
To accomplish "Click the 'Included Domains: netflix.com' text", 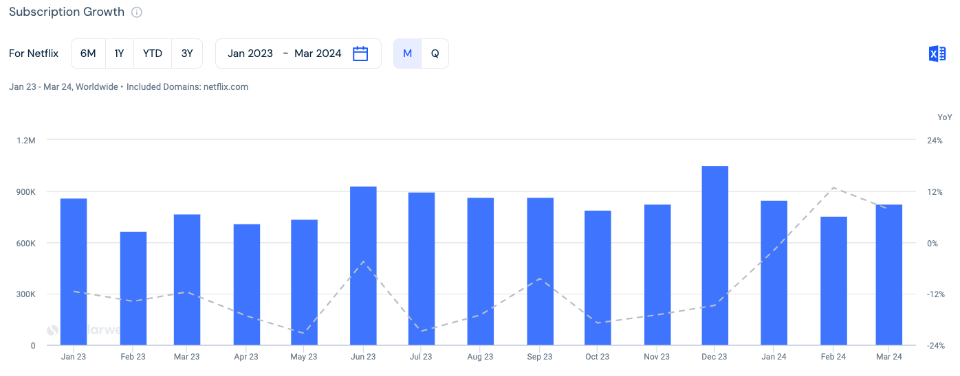I will 187,87.
